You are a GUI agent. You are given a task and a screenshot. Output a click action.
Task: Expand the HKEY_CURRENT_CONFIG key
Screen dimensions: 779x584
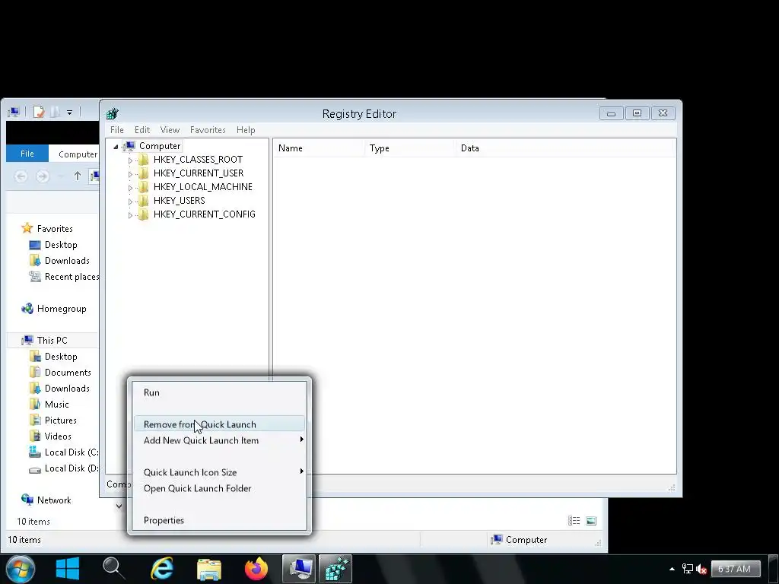(130, 215)
